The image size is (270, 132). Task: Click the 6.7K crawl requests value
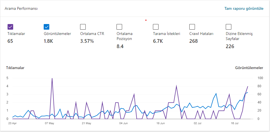click(x=158, y=41)
